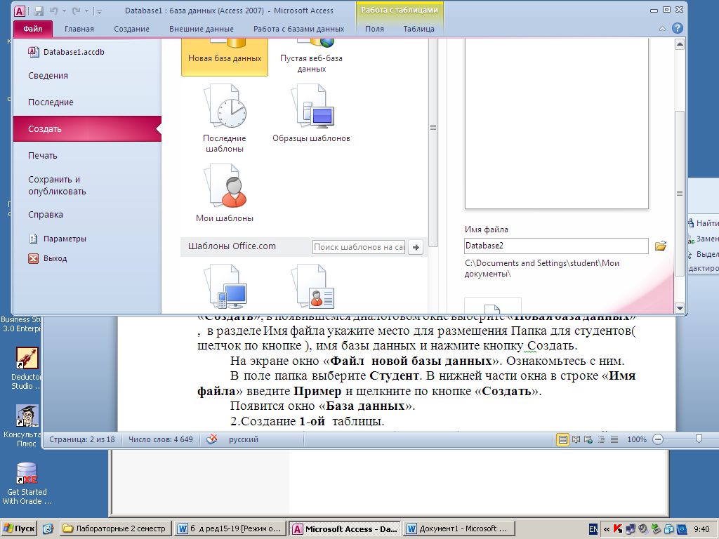Open the Файл tab
This screenshot has height=539, width=719.
[x=32, y=29]
